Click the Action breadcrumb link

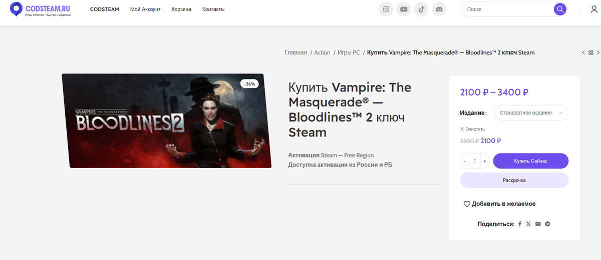[322, 52]
